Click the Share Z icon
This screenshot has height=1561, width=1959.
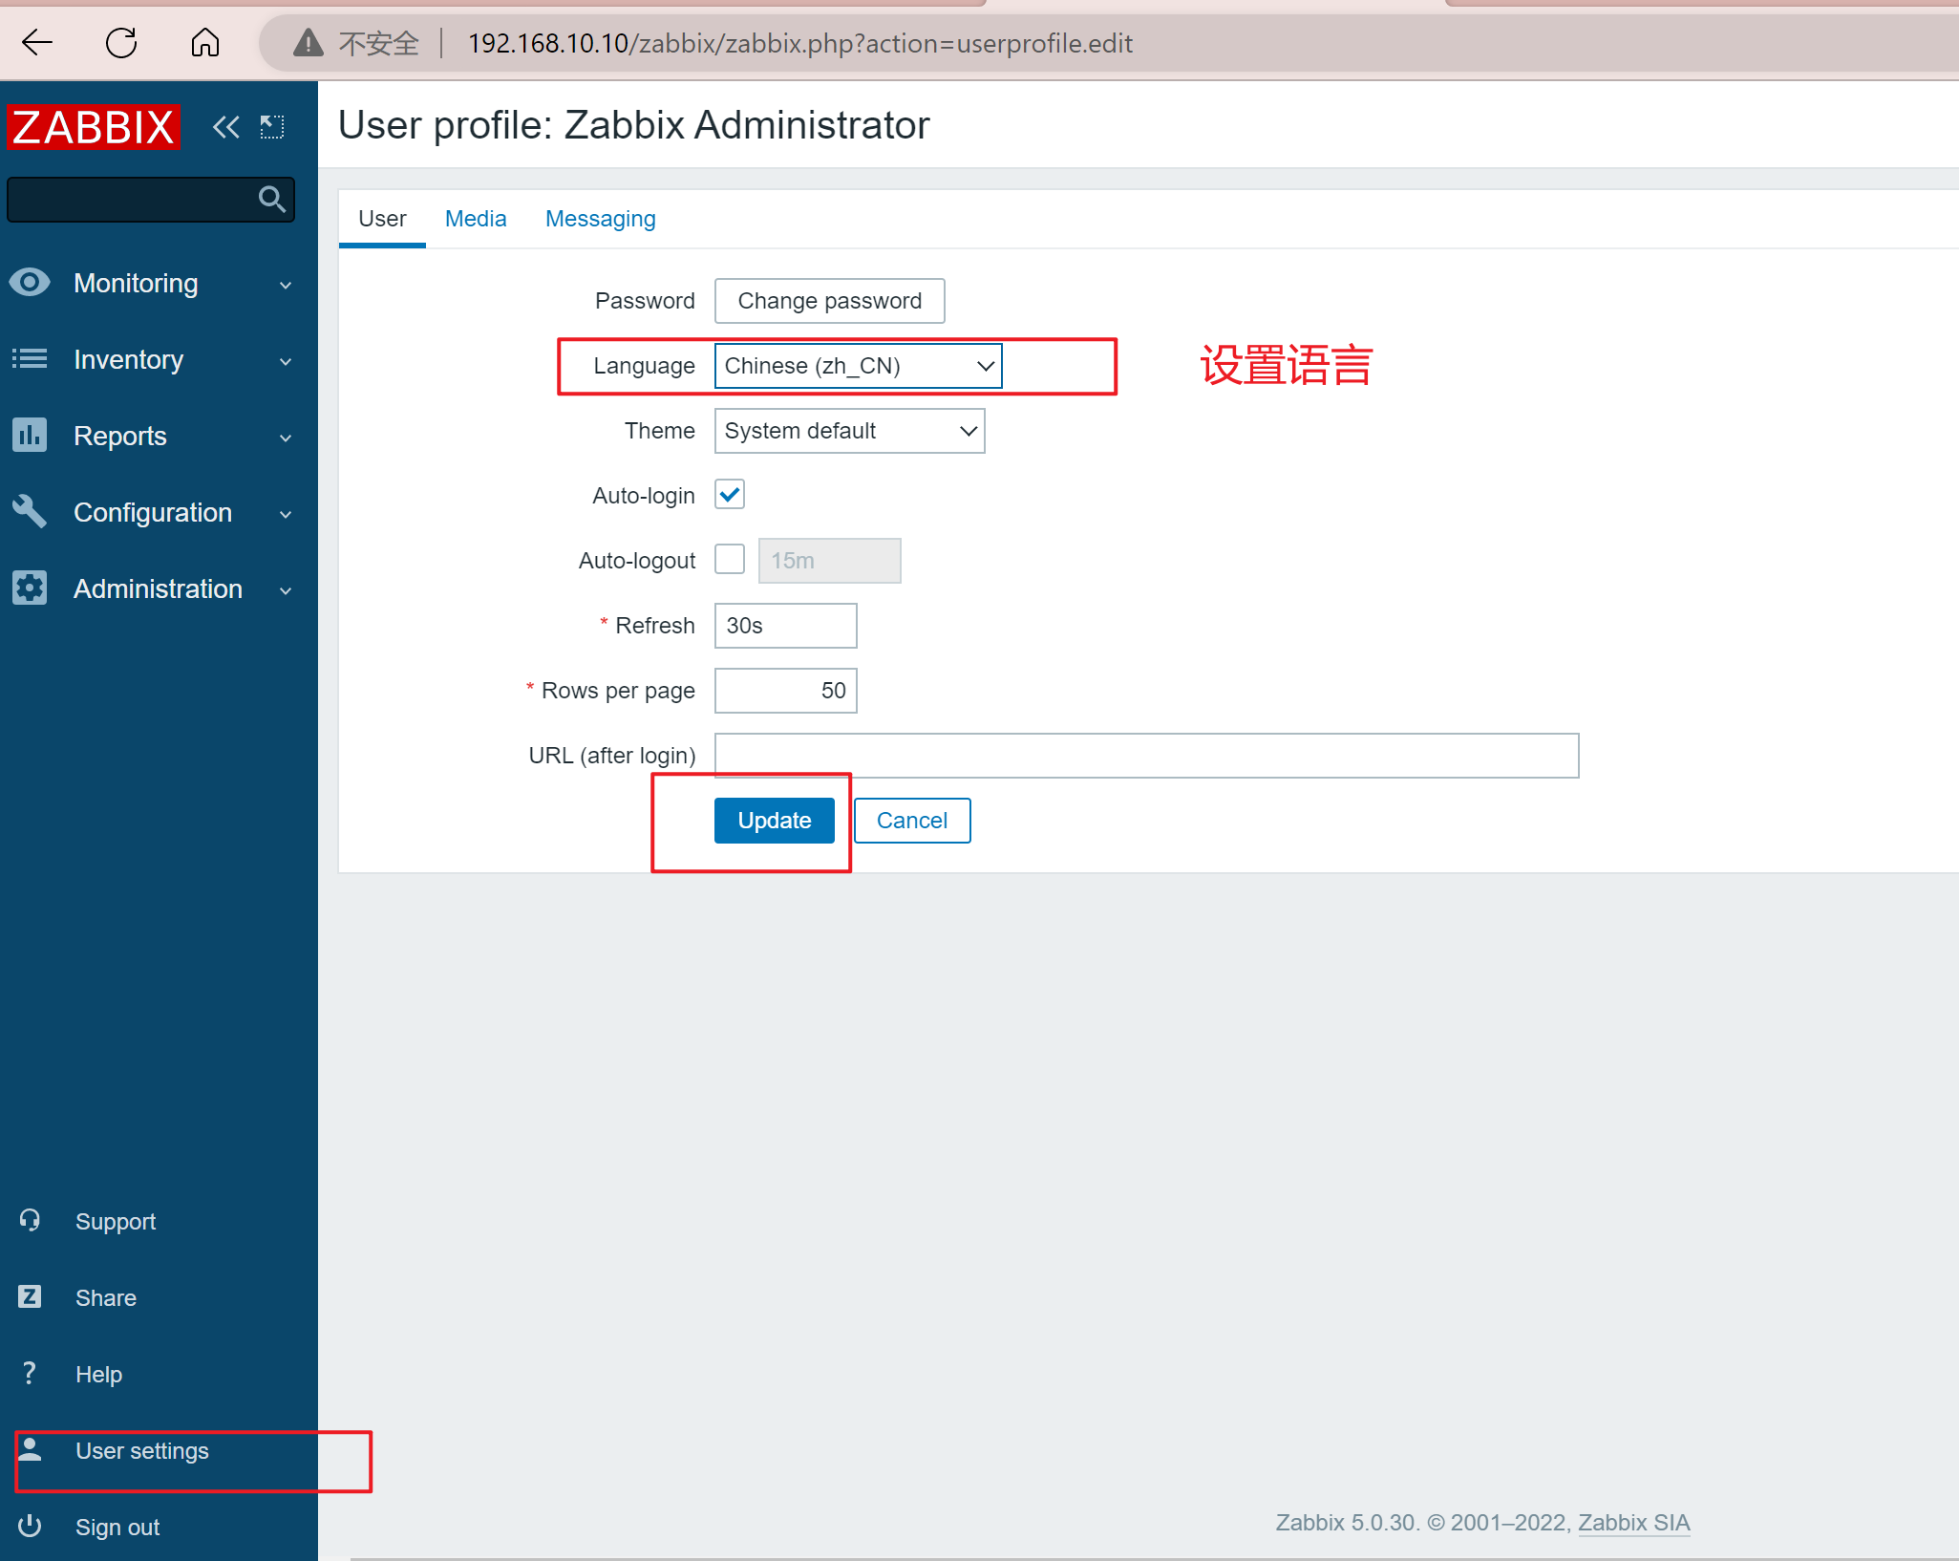[30, 1297]
